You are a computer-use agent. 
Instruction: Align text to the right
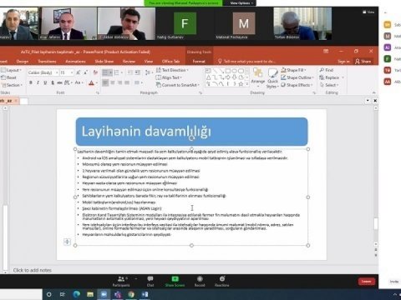(x=119, y=82)
